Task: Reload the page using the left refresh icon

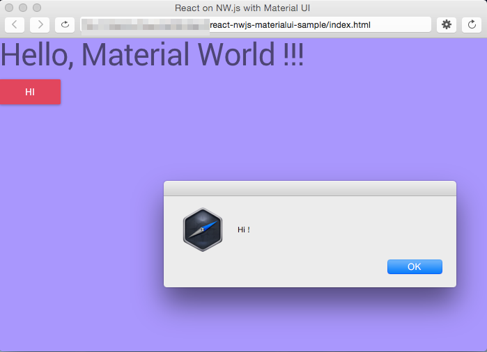Action: tap(65, 25)
